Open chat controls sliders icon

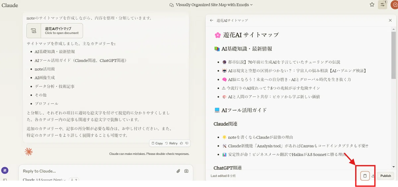click(x=382, y=5)
